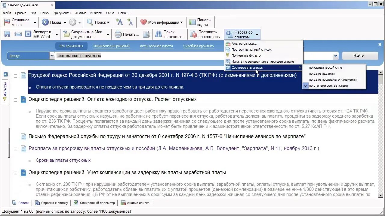
Task: Switch to Справка к списку tab
Action: pyautogui.click(x=51, y=203)
